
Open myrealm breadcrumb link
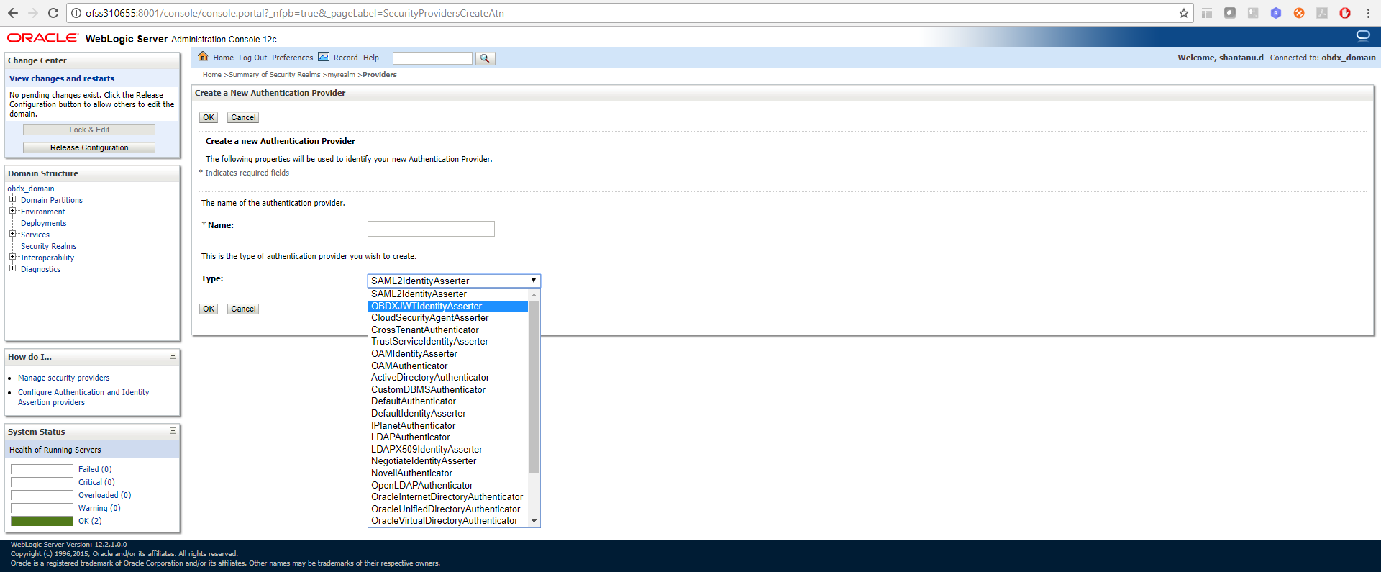[342, 75]
